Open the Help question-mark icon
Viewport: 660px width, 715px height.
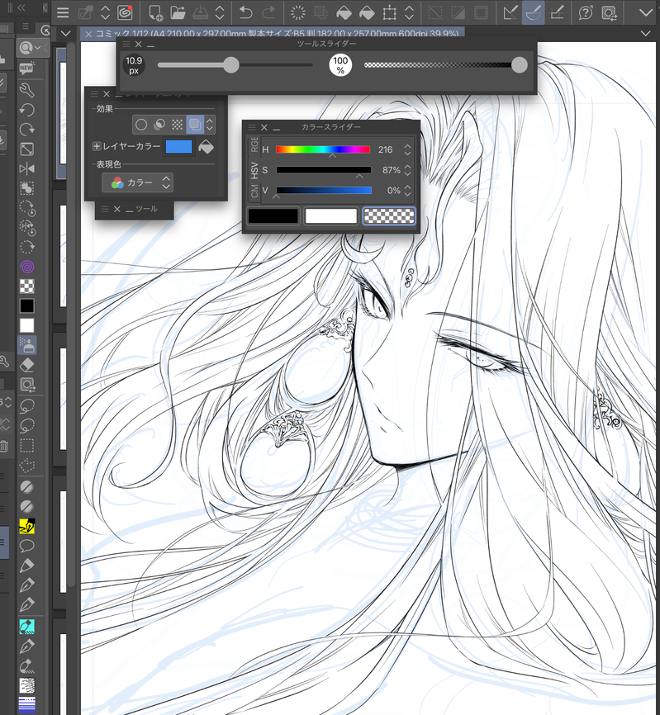pyautogui.click(x=585, y=12)
